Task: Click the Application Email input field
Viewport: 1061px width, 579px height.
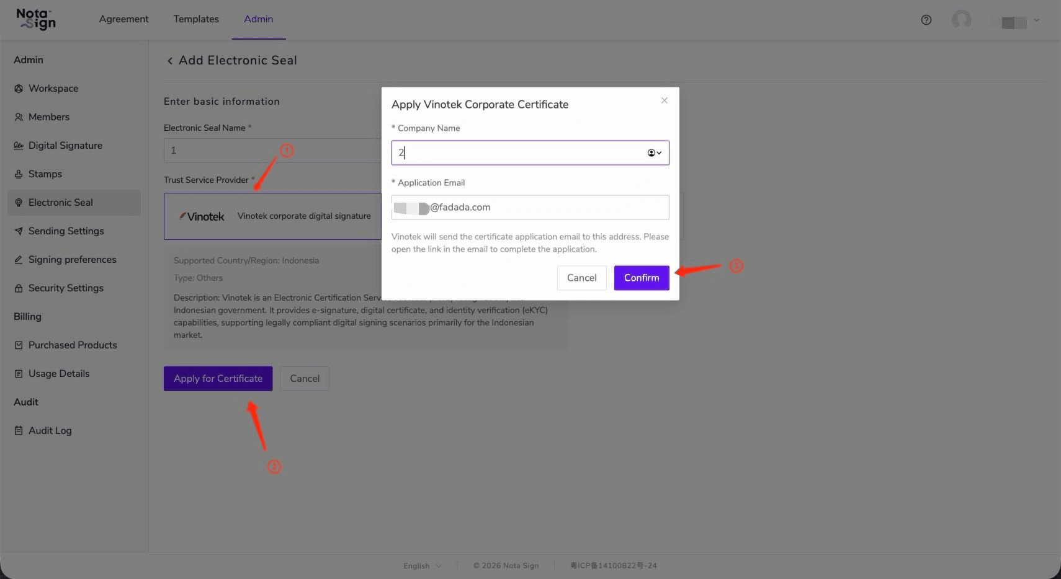Action: pyautogui.click(x=530, y=207)
